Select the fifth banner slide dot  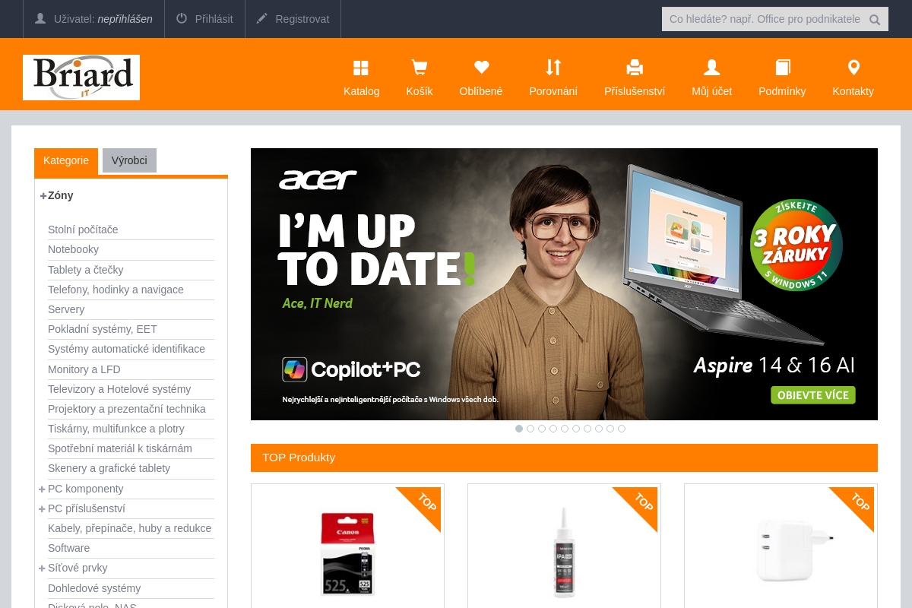coord(565,429)
